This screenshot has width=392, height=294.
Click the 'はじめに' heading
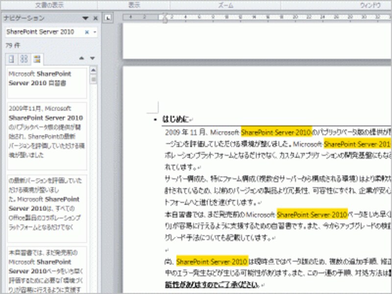coord(175,119)
